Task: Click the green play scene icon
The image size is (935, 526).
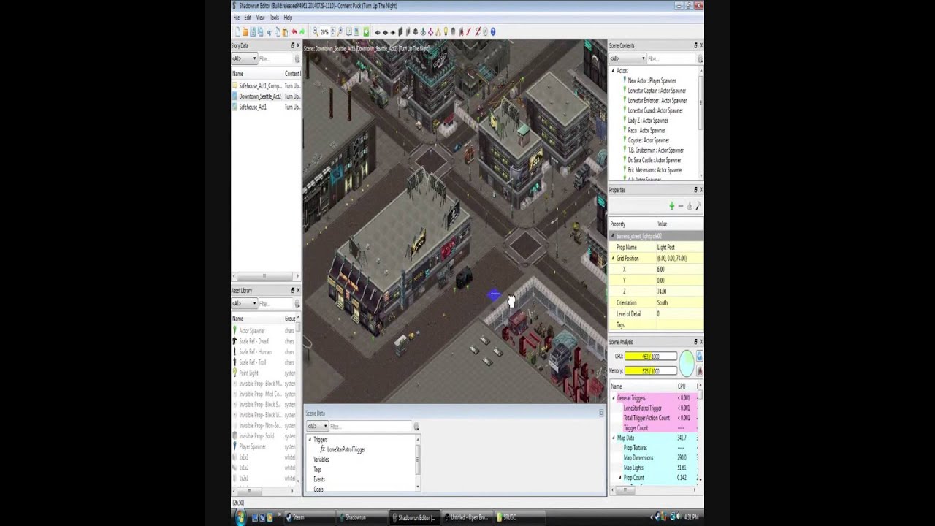Action: tap(366, 32)
